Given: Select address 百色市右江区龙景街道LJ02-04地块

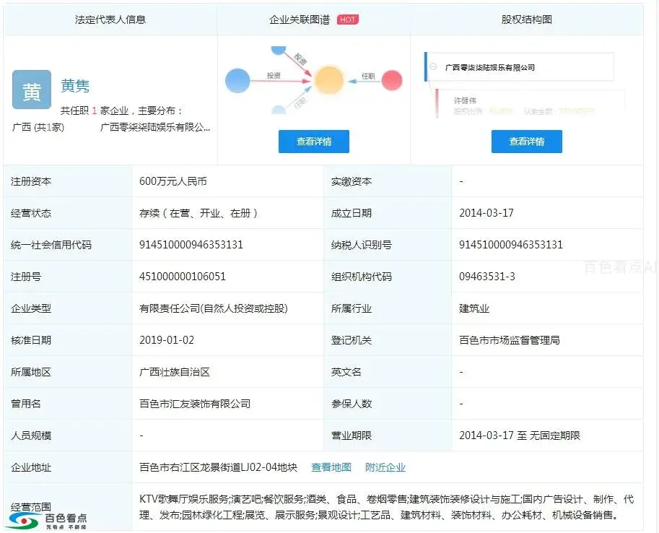Looking at the screenshot, I should click(x=219, y=467).
